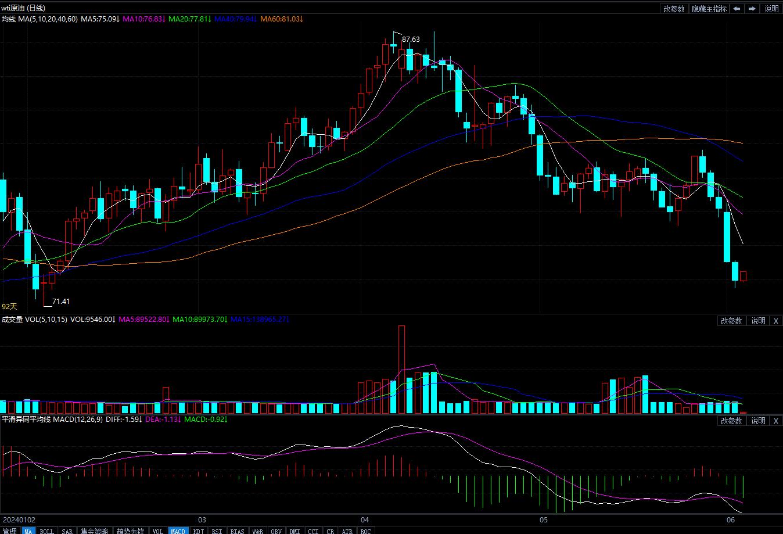Click the 均线 MA(5,10,20,40,60) label
The image size is (783, 534).
pyautogui.click(x=39, y=19)
